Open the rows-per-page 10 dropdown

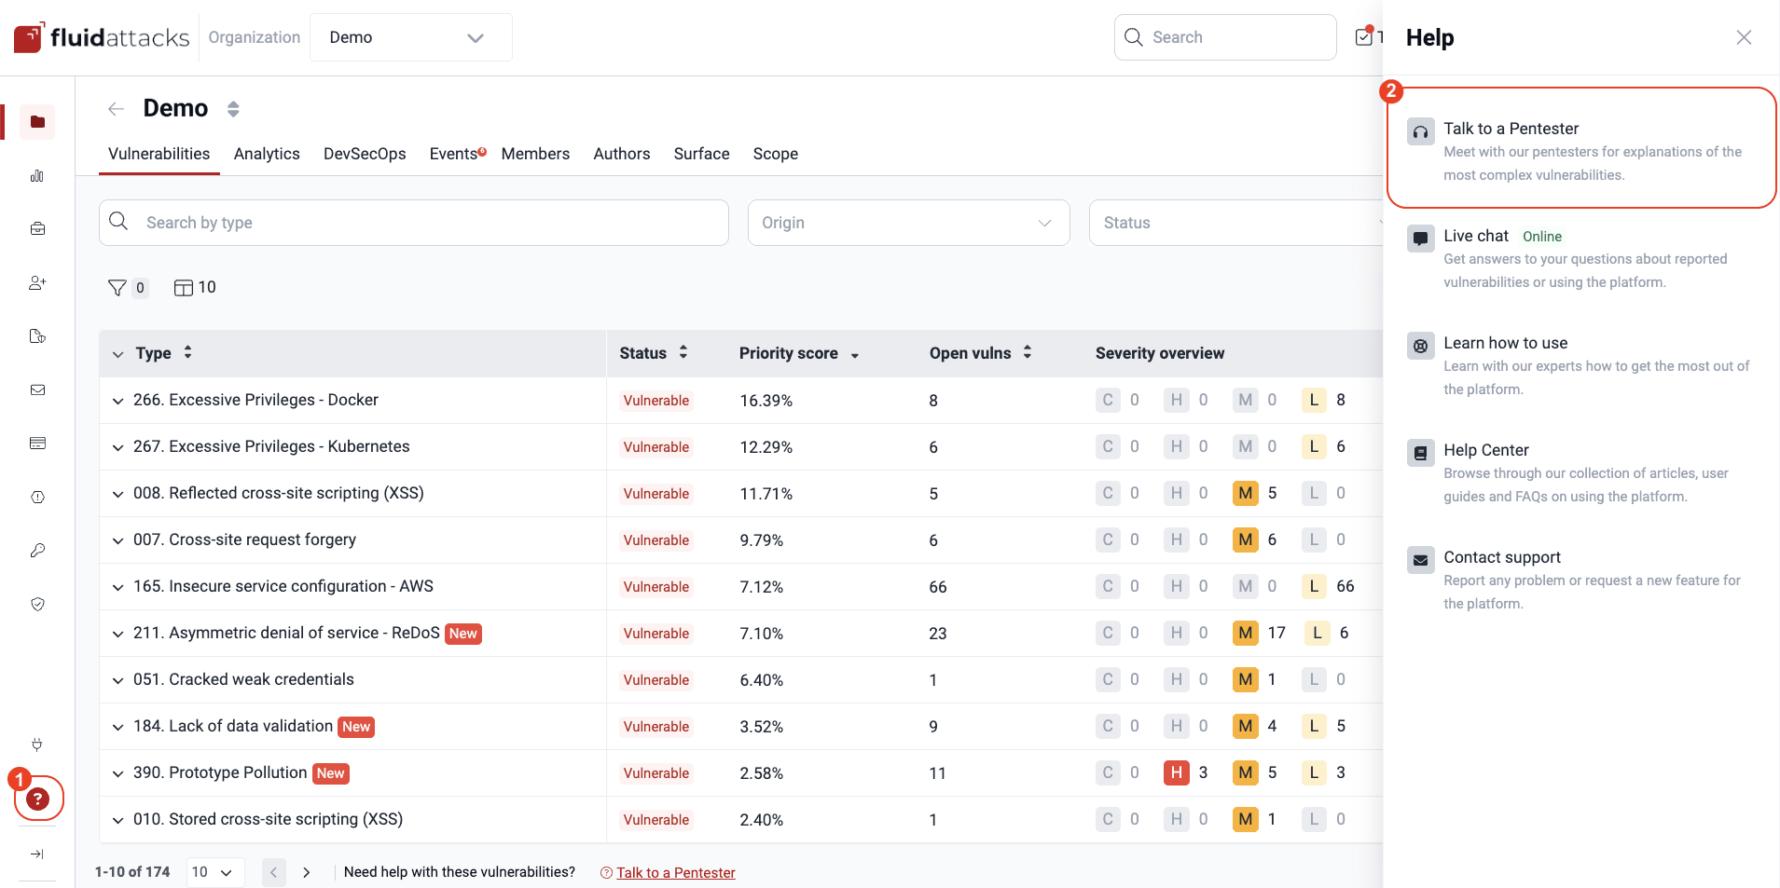pos(215,872)
